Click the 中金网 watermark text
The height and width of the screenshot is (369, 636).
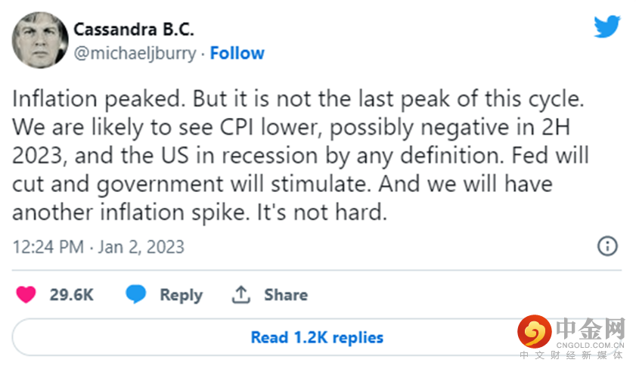click(591, 328)
